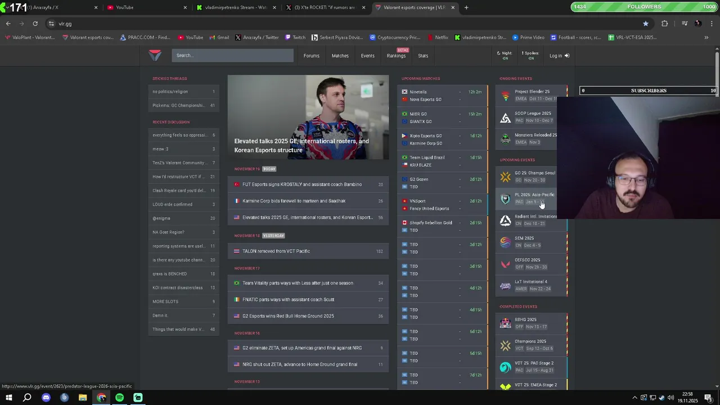The width and height of the screenshot is (720, 405).
Task: Click VCT 25 PAC Stage 2 event icon
Action: tap(505, 367)
